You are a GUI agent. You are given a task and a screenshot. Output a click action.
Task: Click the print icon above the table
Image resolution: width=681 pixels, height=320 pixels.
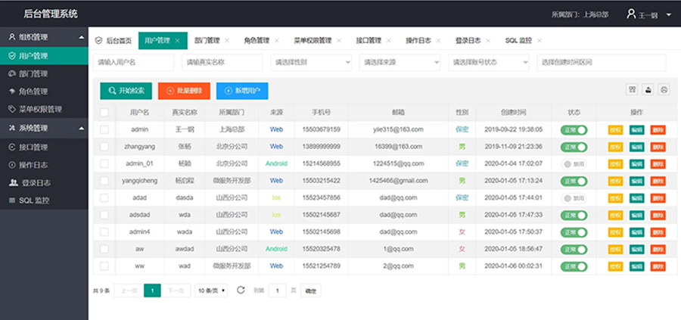coord(664,89)
